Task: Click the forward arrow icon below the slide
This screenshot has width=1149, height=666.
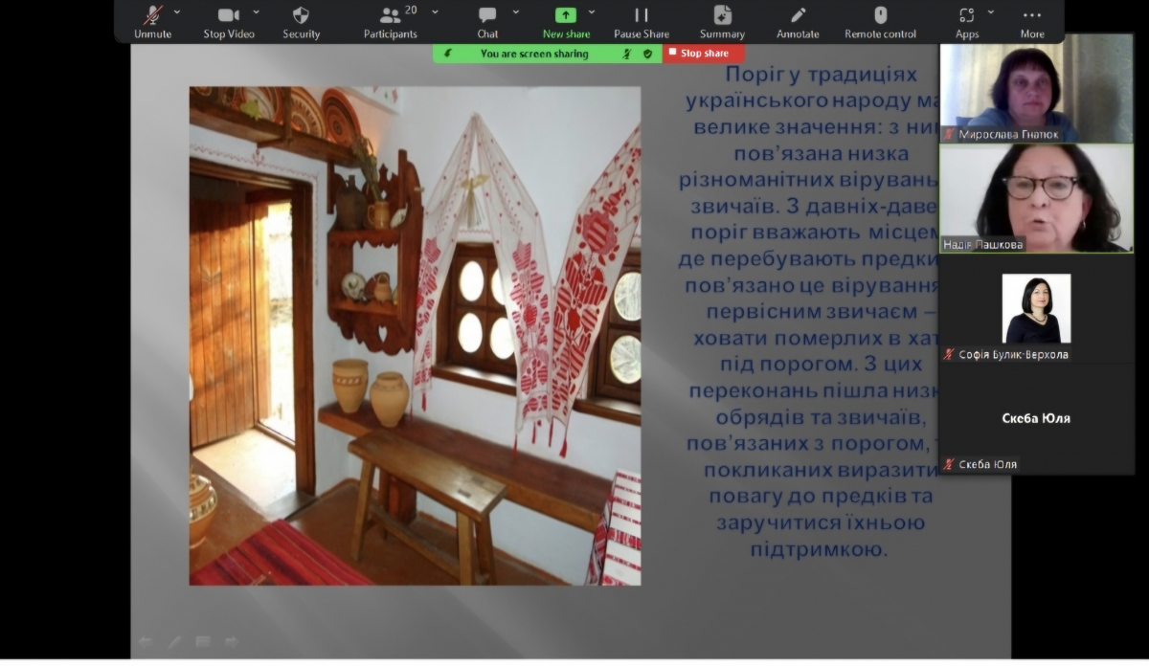Action: (x=231, y=641)
